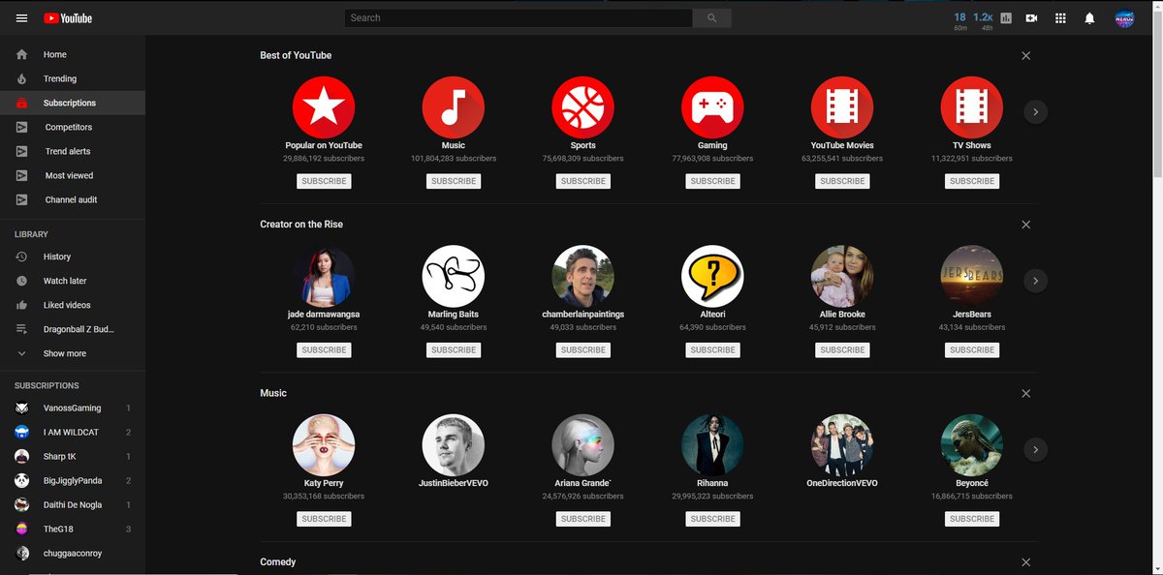
Task: Open the Marling Baits avatar
Action: coord(454,276)
